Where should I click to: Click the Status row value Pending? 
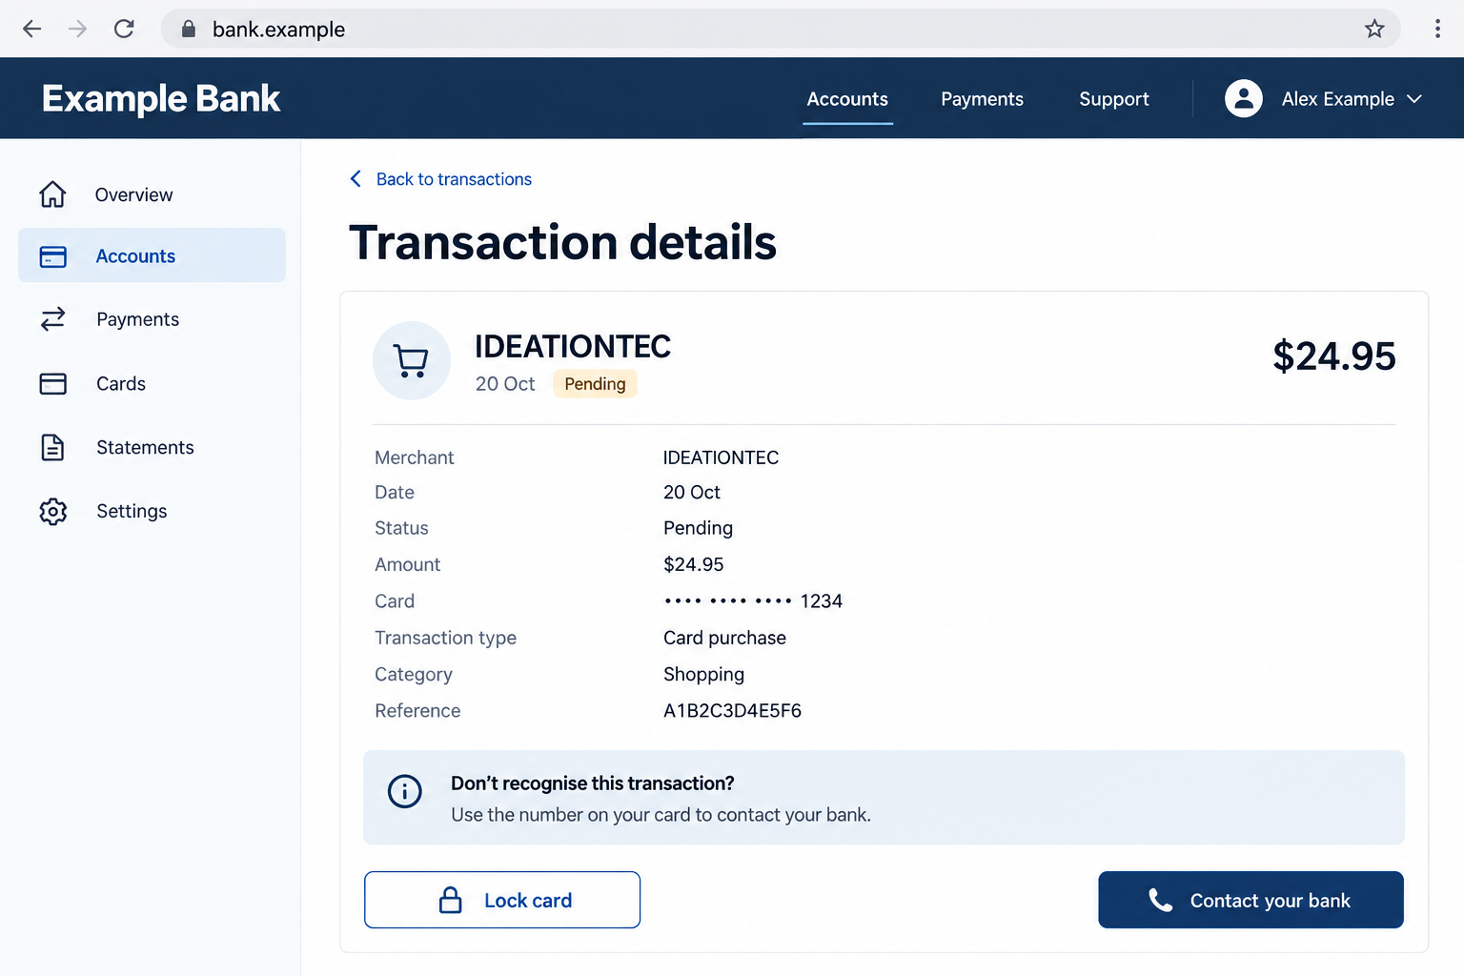(698, 528)
